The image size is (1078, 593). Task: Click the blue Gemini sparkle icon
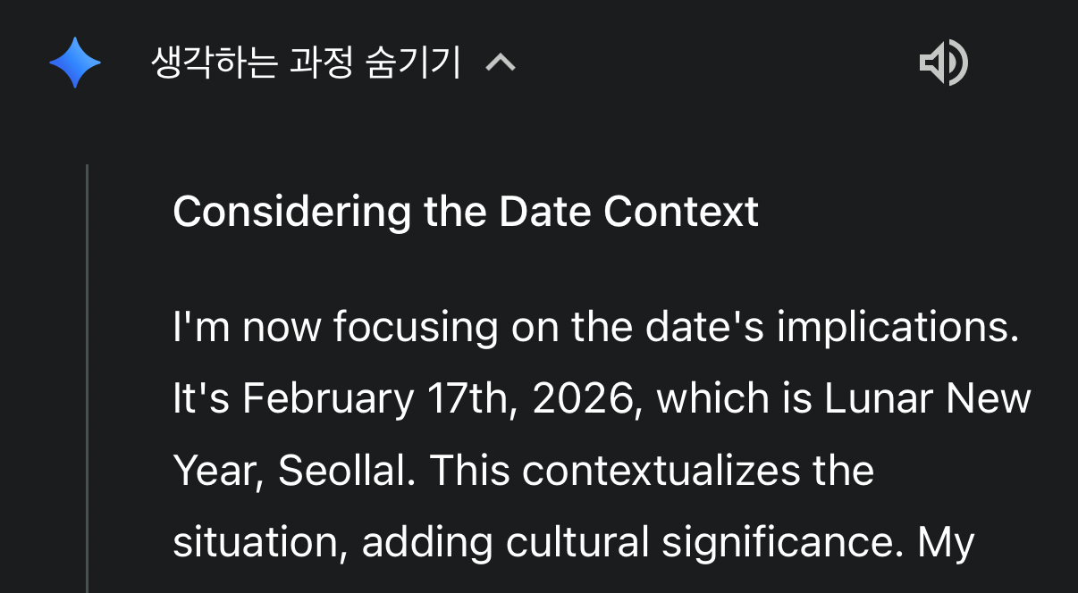(x=75, y=63)
